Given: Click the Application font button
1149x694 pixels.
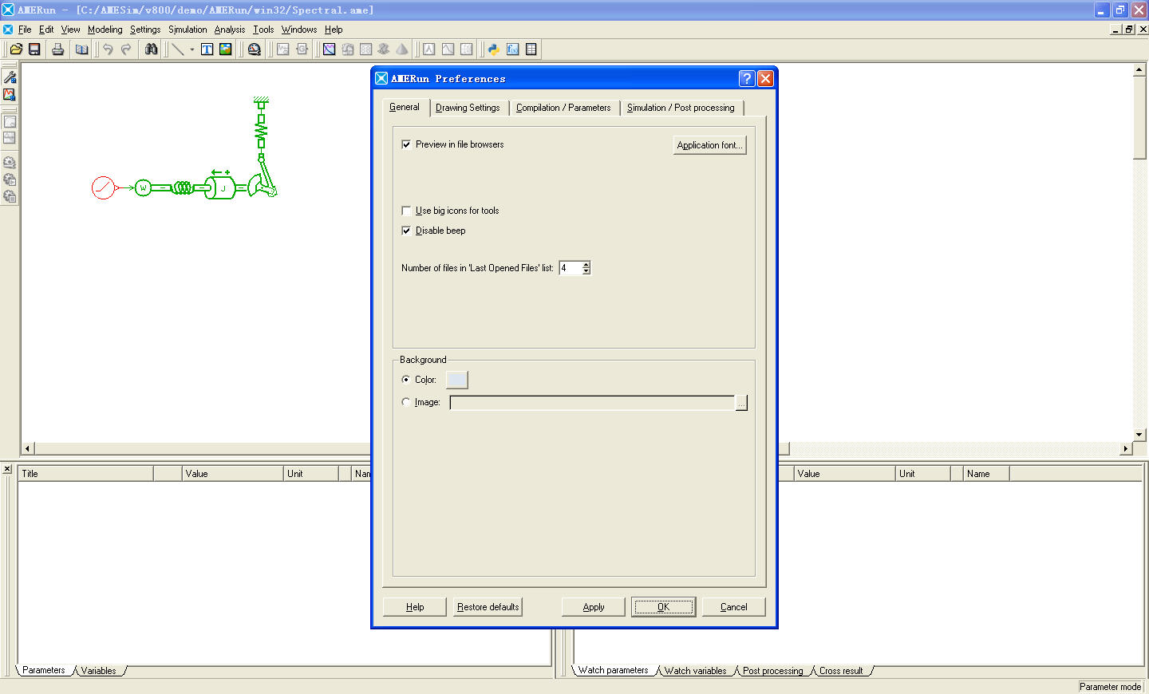Looking at the screenshot, I should click(x=710, y=145).
